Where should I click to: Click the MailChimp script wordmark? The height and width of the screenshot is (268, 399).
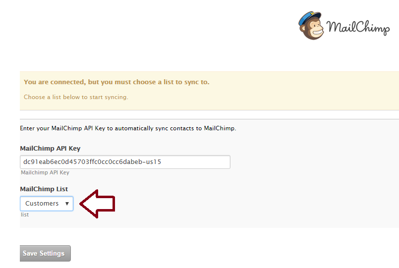tap(358, 27)
